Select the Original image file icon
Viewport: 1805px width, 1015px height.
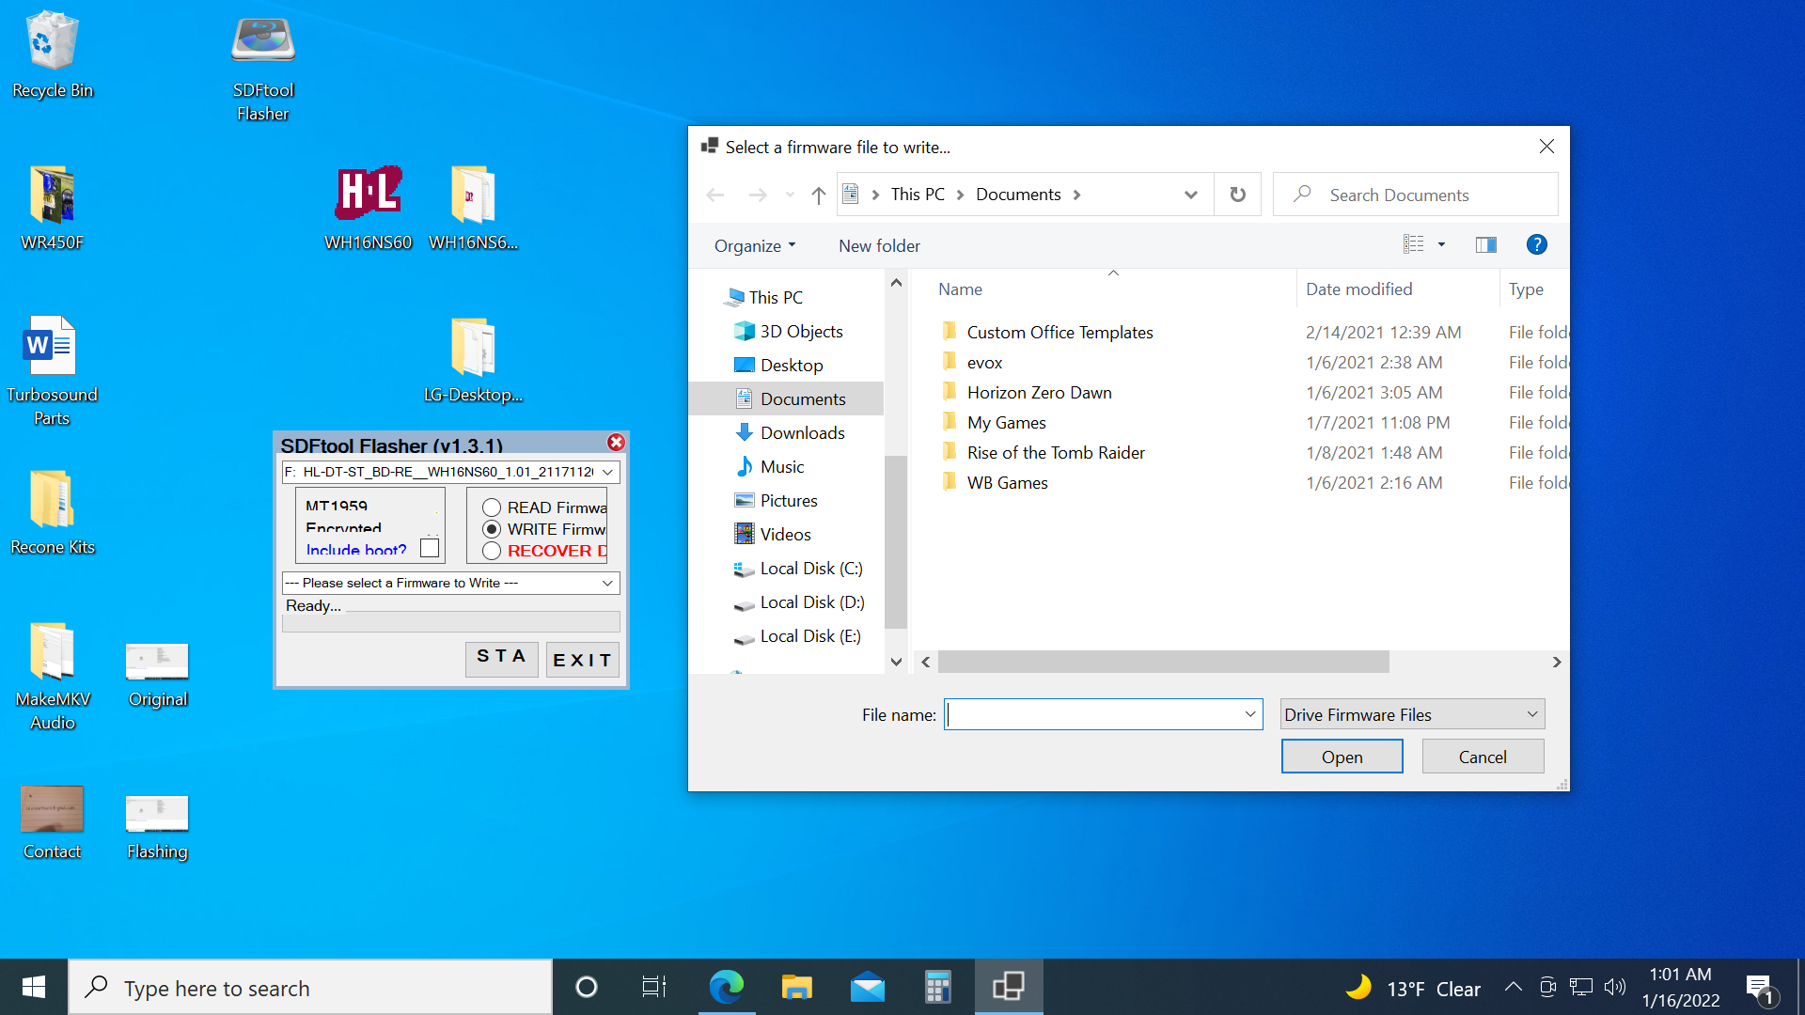coord(158,675)
